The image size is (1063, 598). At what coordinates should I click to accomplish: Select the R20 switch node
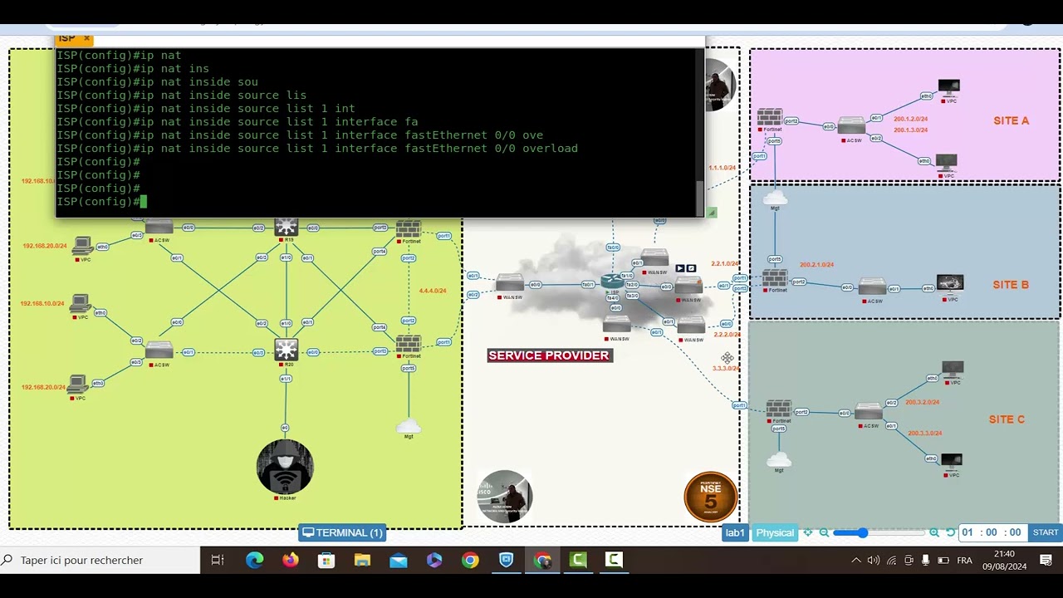[x=286, y=350]
